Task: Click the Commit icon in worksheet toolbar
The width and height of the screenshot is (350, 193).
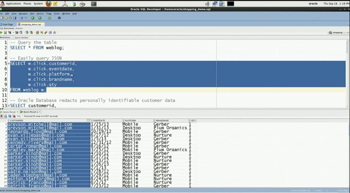Action: (x=27, y=33)
